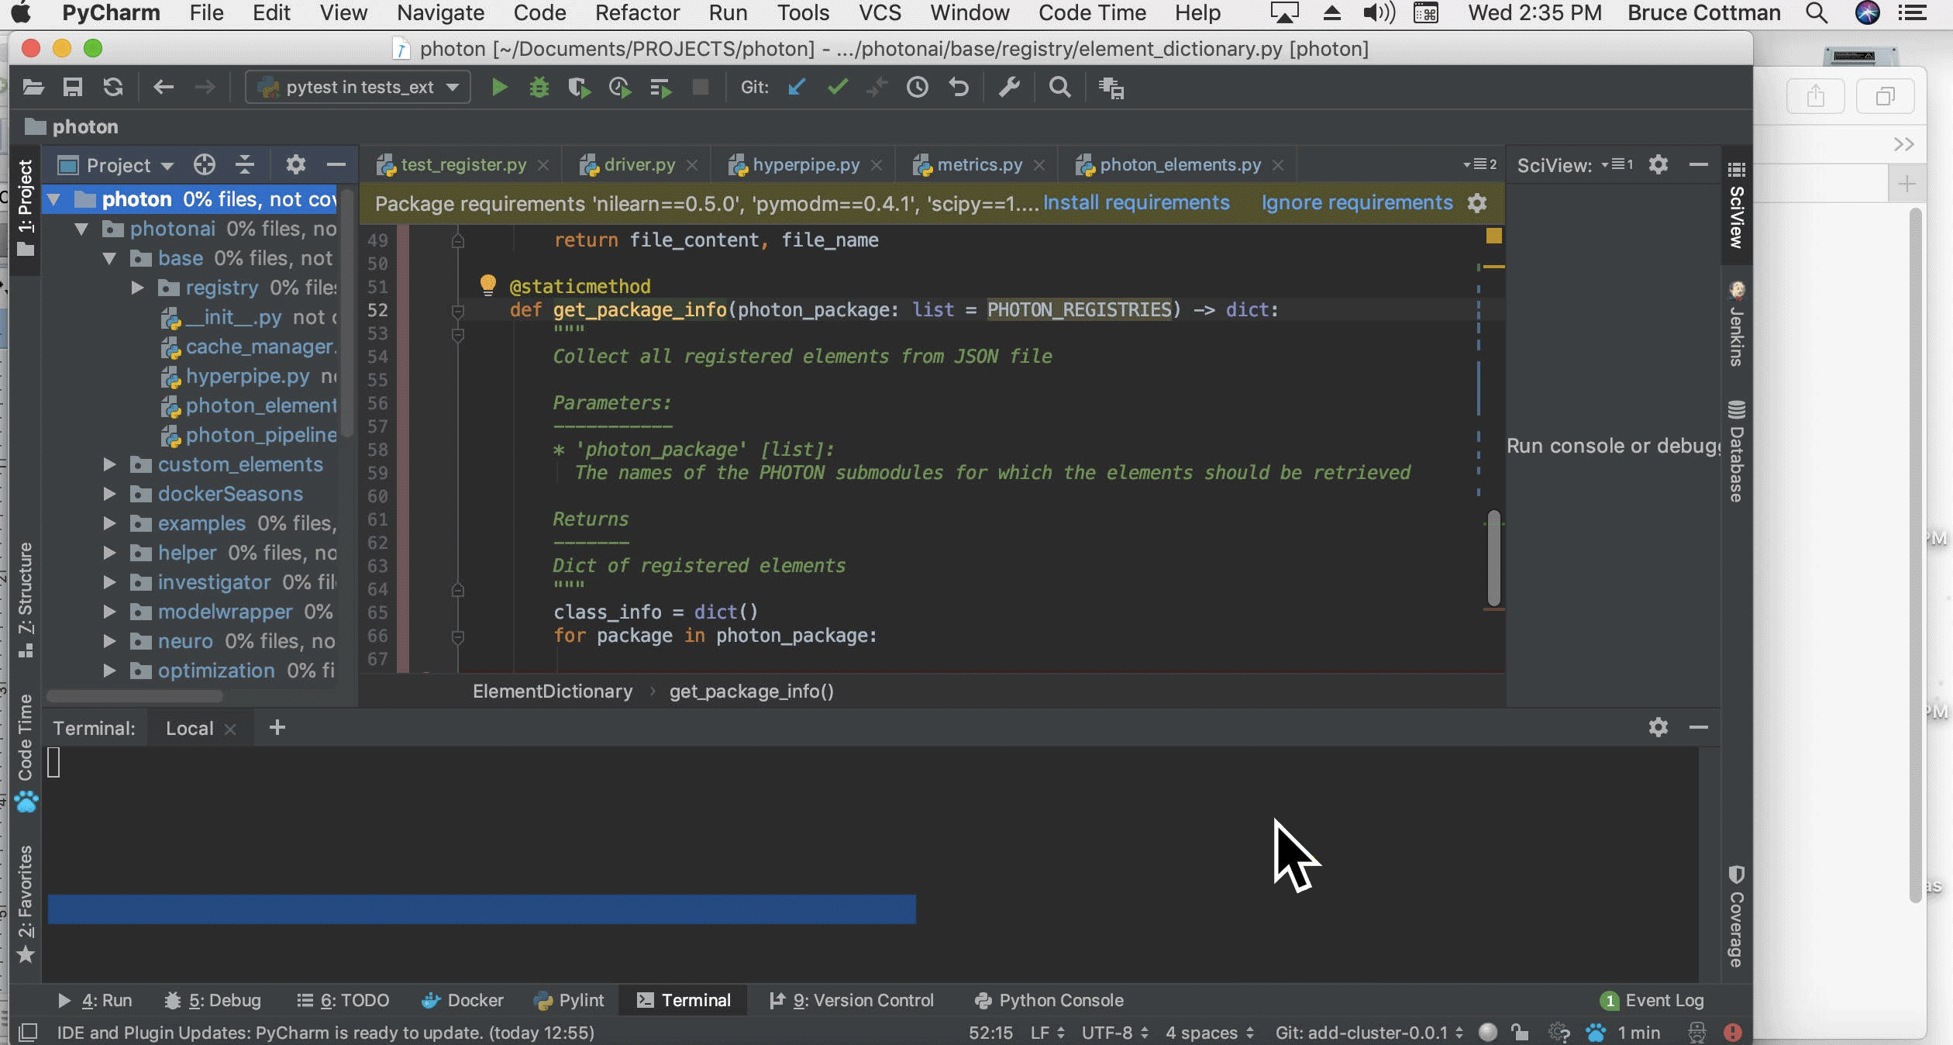This screenshot has height=1045, width=1953.
Task: Open the Refactor menu
Action: point(636,13)
